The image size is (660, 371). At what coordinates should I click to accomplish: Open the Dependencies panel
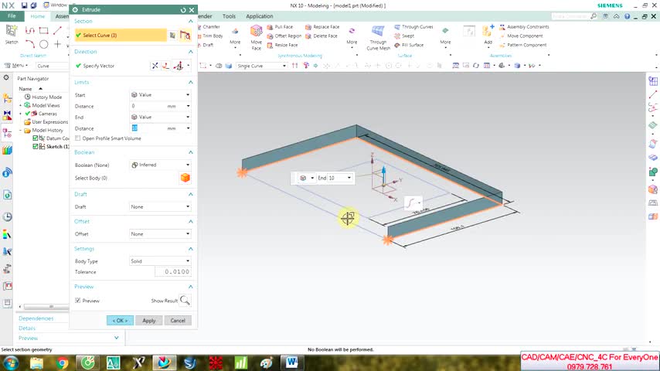click(x=36, y=318)
